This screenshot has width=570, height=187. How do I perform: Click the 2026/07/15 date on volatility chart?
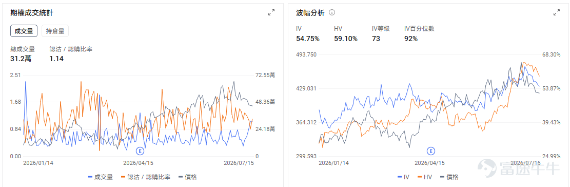[x=525, y=163]
